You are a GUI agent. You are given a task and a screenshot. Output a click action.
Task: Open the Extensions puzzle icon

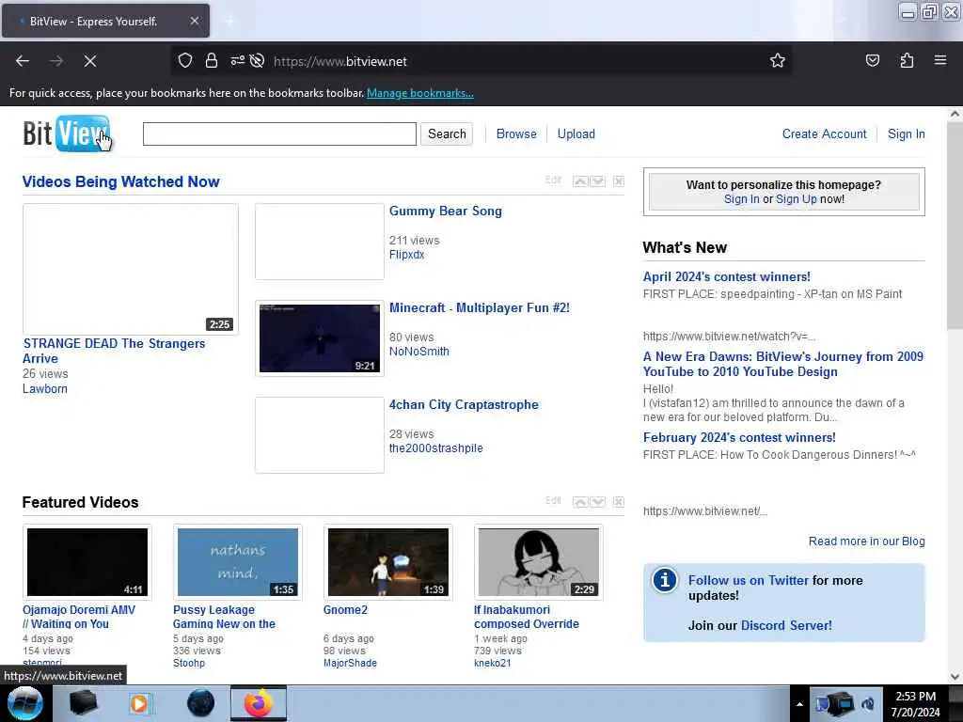click(x=907, y=61)
